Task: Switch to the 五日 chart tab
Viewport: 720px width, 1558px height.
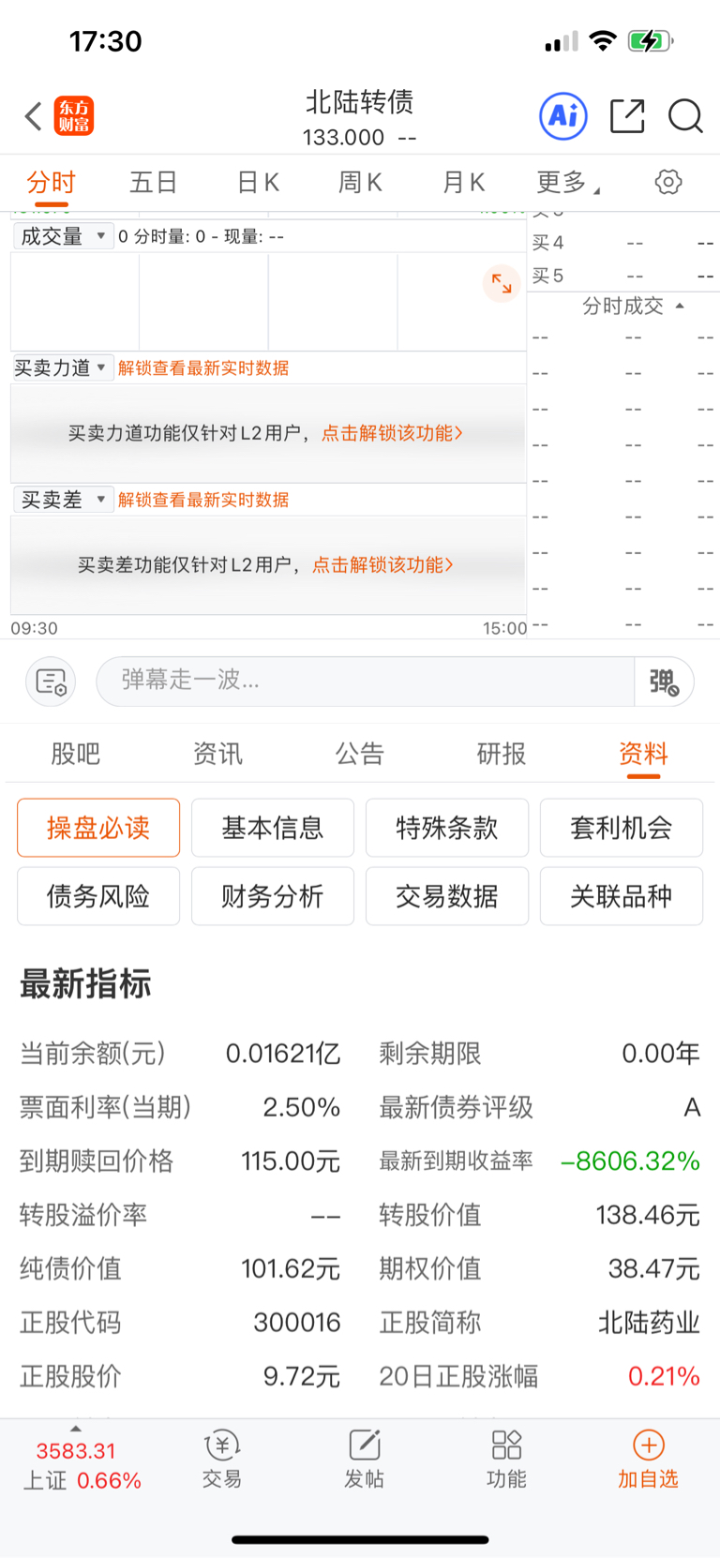Action: (154, 182)
